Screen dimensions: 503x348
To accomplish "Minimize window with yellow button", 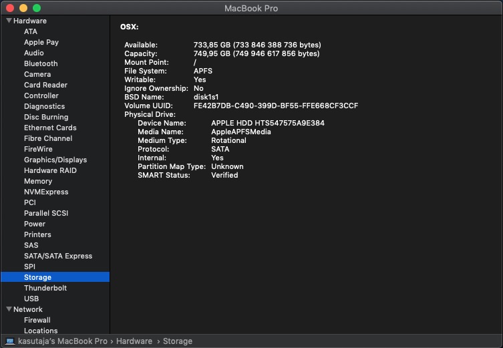I will 23,8.
